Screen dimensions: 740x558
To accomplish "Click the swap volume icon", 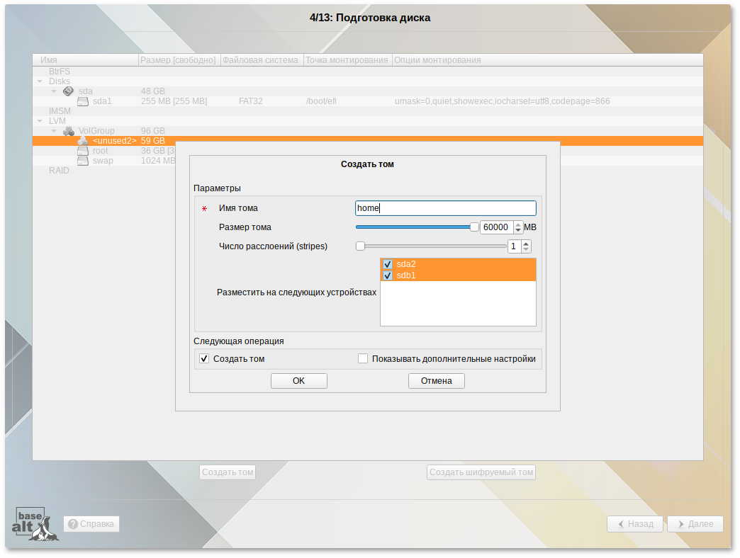I will pyautogui.click(x=83, y=161).
